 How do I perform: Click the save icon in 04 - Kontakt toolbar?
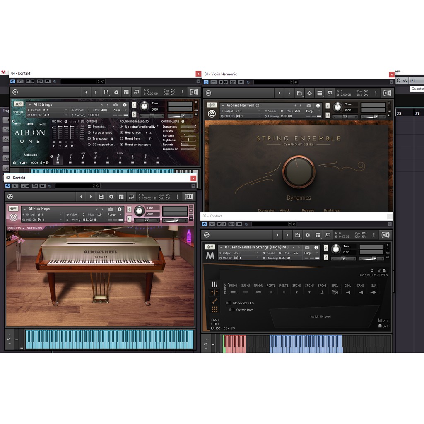pos(106,92)
